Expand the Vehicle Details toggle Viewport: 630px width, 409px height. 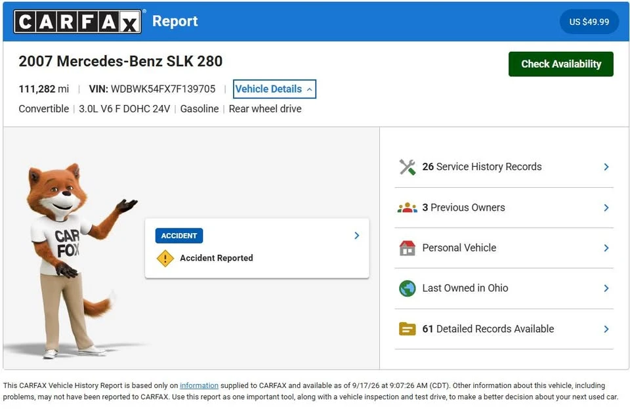[274, 89]
